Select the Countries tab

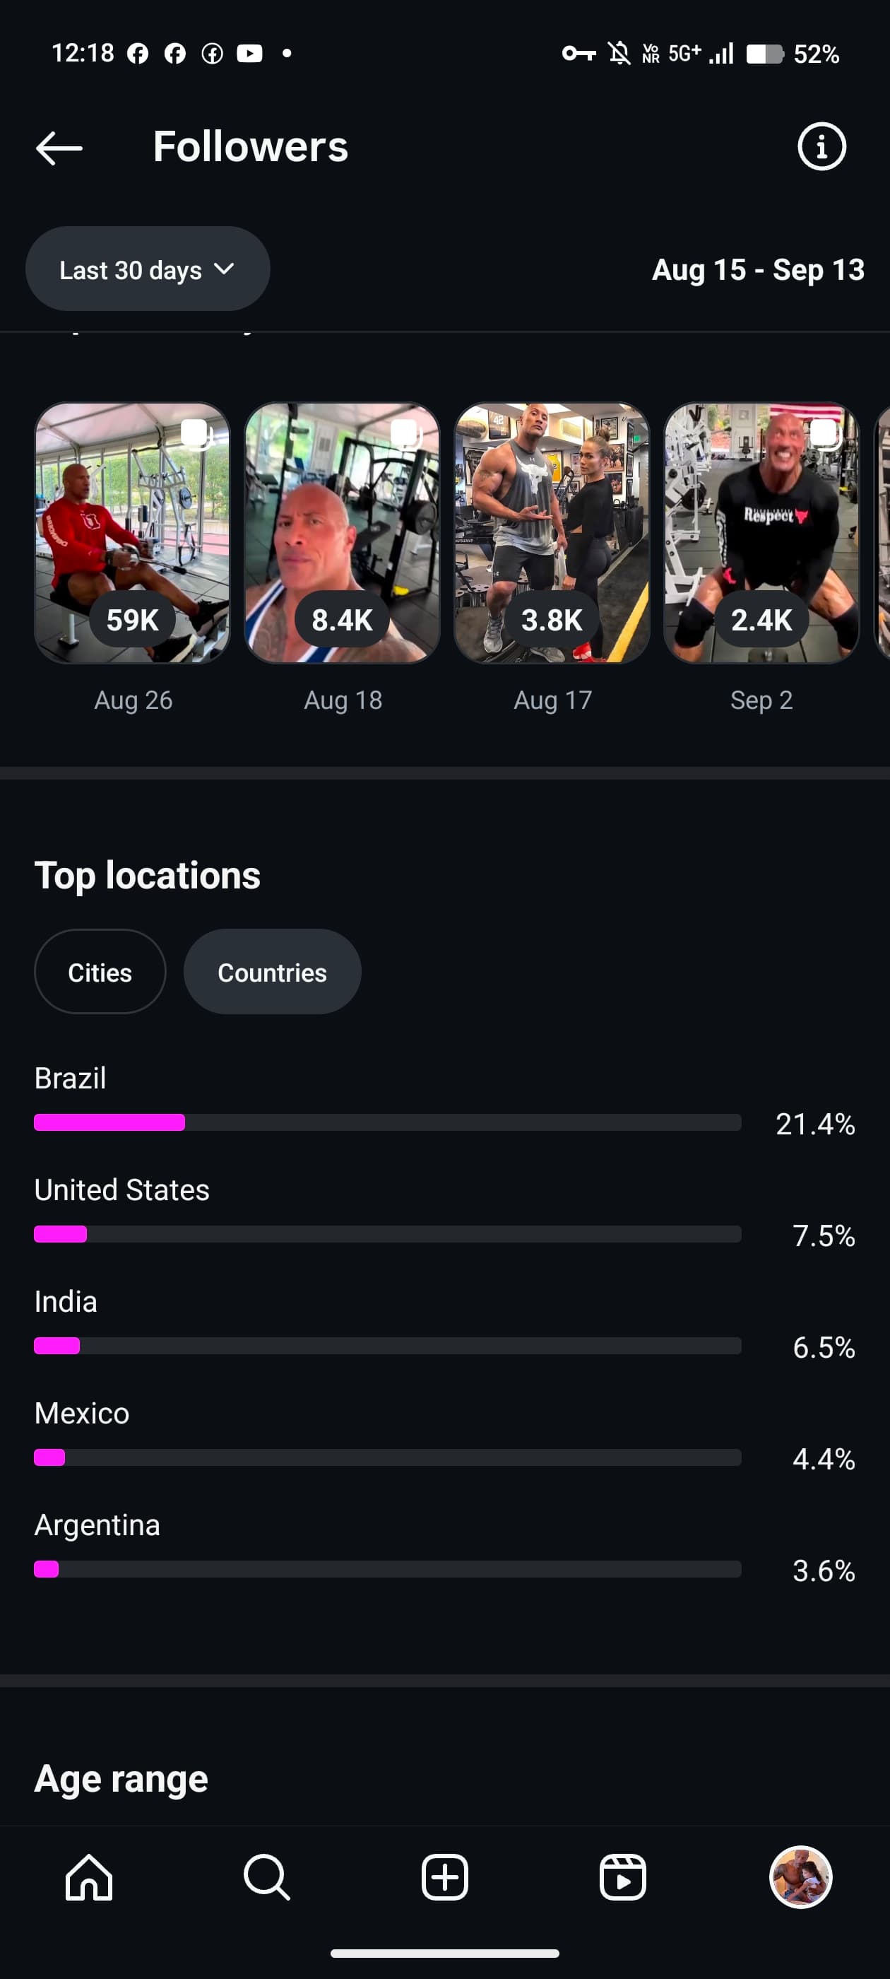tap(272, 972)
